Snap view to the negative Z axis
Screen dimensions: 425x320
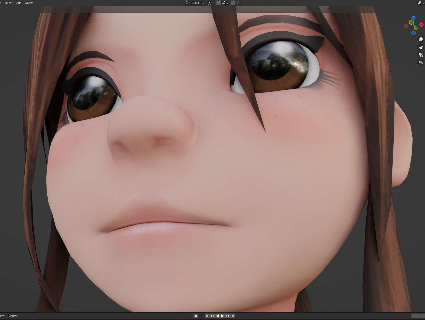[414, 33]
